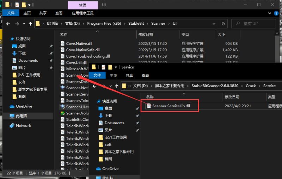Select StableBit.Clo file icon
Screen dimensions: 282x179
click(x=62, y=119)
